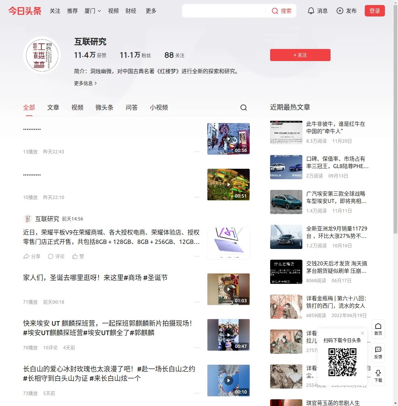Click the 互联研究 author name on post
The height and width of the screenshot is (406, 398).
click(47, 219)
